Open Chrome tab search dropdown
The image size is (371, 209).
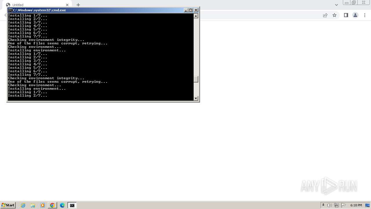pyautogui.click(x=337, y=5)
